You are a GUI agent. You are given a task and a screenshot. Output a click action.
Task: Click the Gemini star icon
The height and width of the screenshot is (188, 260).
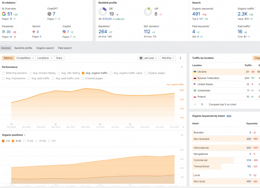(x=34, y=32)
